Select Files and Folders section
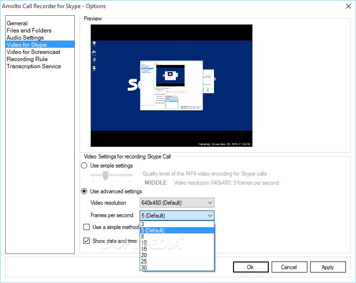Viewport: 356px width, 283px height. [29, 31]
